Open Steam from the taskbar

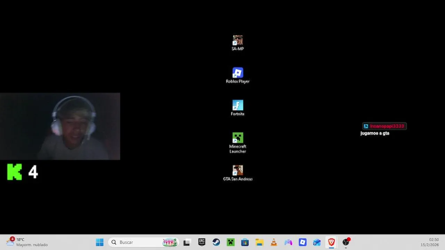tap(216, 242)
